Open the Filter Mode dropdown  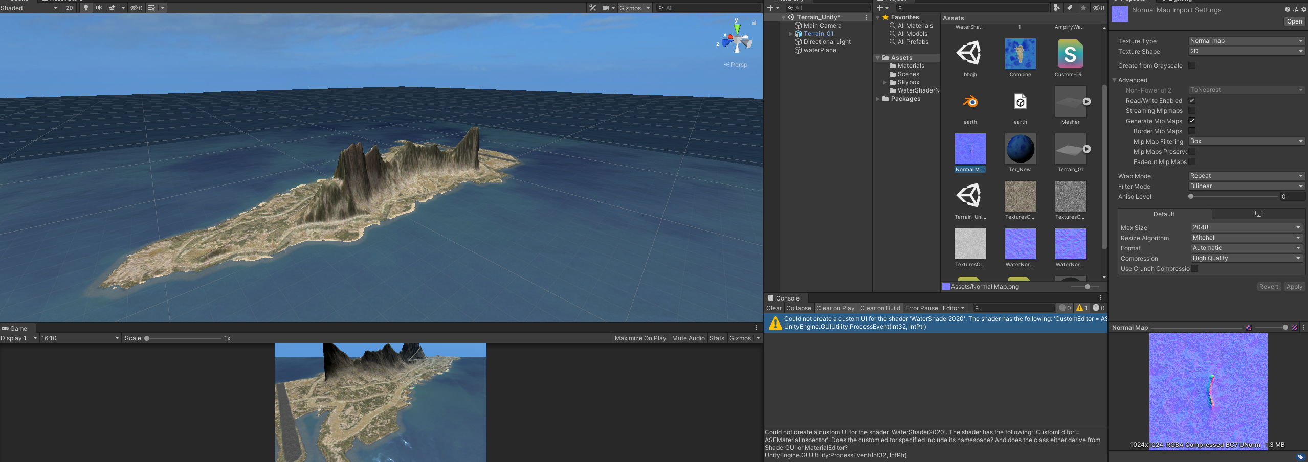click(x=1247, y=186)
